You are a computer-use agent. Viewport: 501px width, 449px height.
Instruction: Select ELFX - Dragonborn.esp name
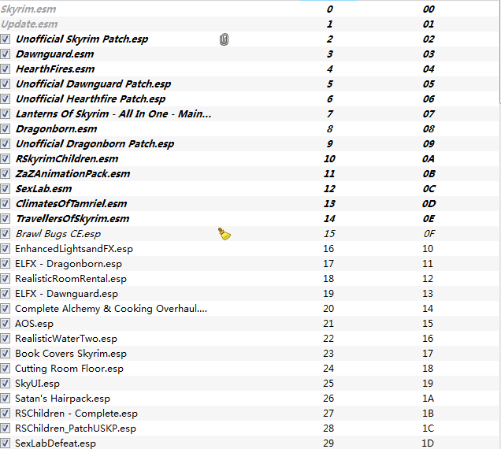[69, 264]
